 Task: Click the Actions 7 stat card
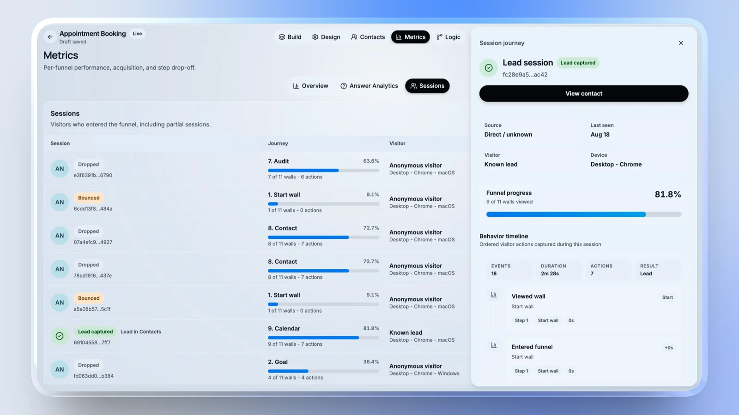pos(608,270)
